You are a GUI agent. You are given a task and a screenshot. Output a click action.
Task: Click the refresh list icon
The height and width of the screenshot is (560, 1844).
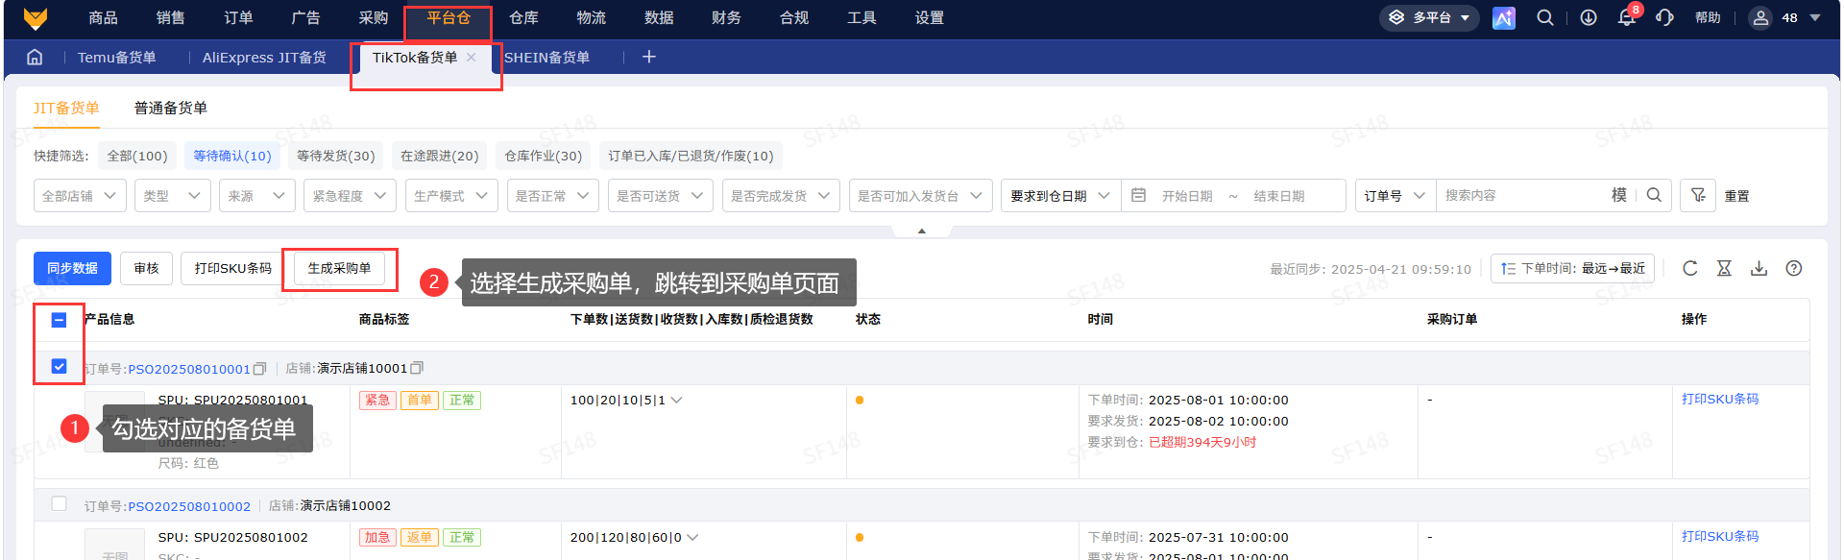click(1690, 268)
